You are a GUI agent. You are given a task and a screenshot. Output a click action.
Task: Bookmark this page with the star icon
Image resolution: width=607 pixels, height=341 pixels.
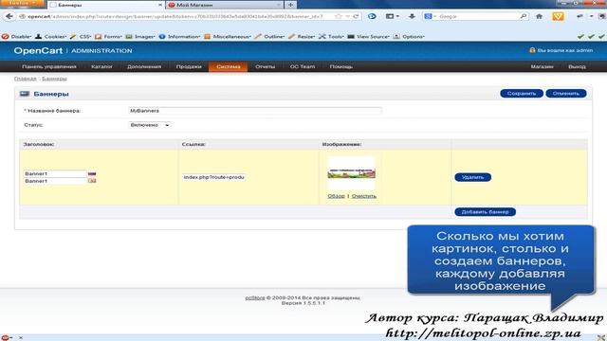(x=339, y=16)
